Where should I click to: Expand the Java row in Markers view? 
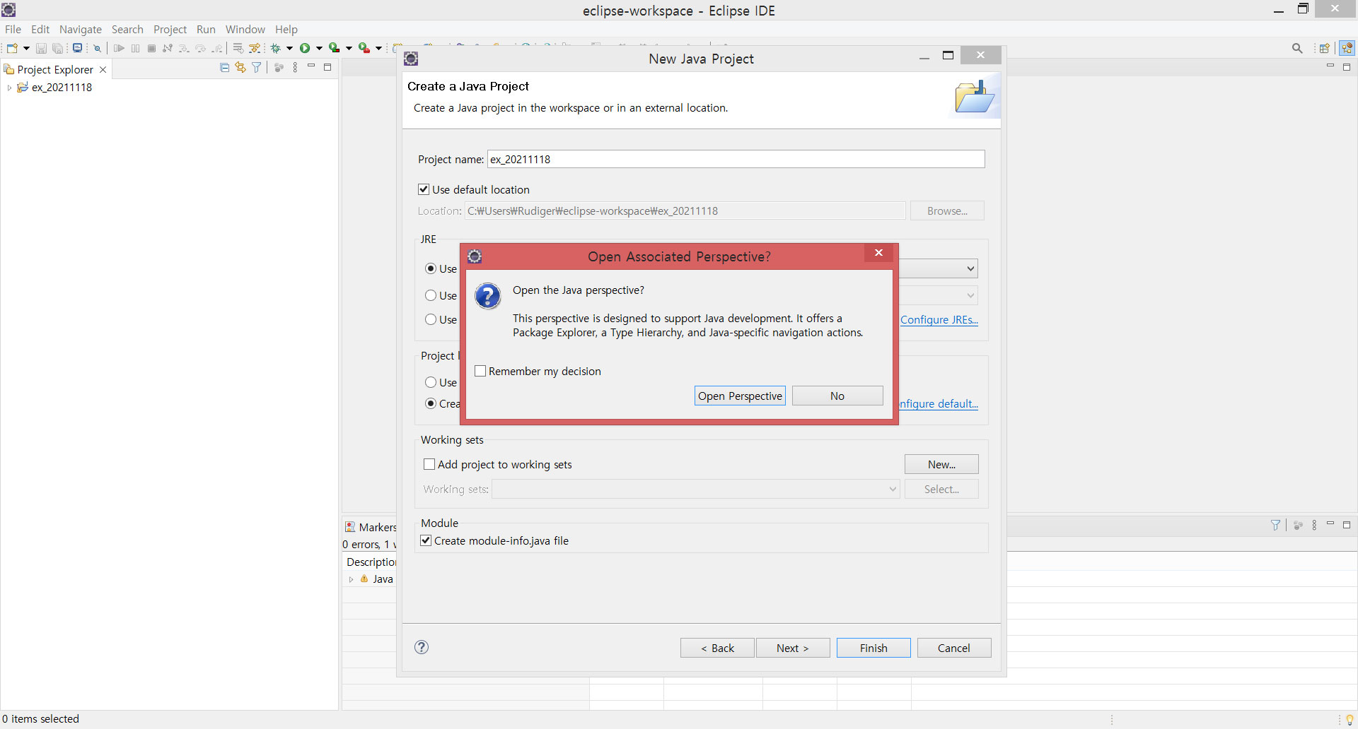point(351,579)
